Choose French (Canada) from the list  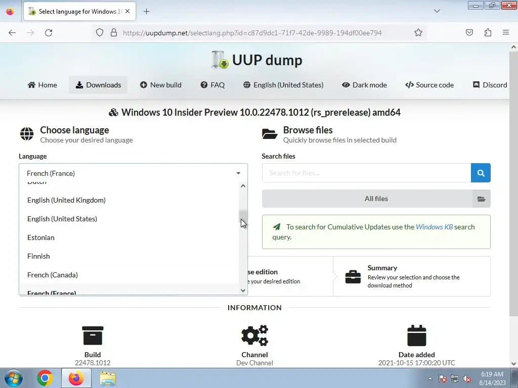pyautogui.click(x=129, y=275)
